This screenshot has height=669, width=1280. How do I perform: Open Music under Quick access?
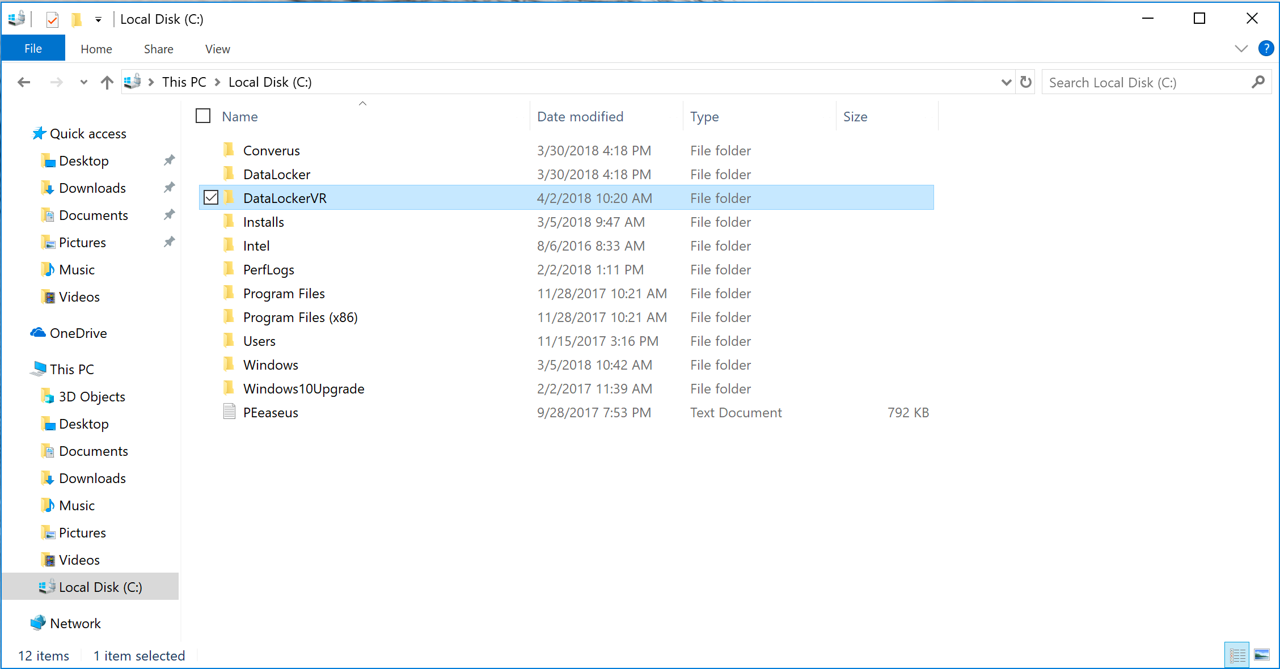click(77, 270)
